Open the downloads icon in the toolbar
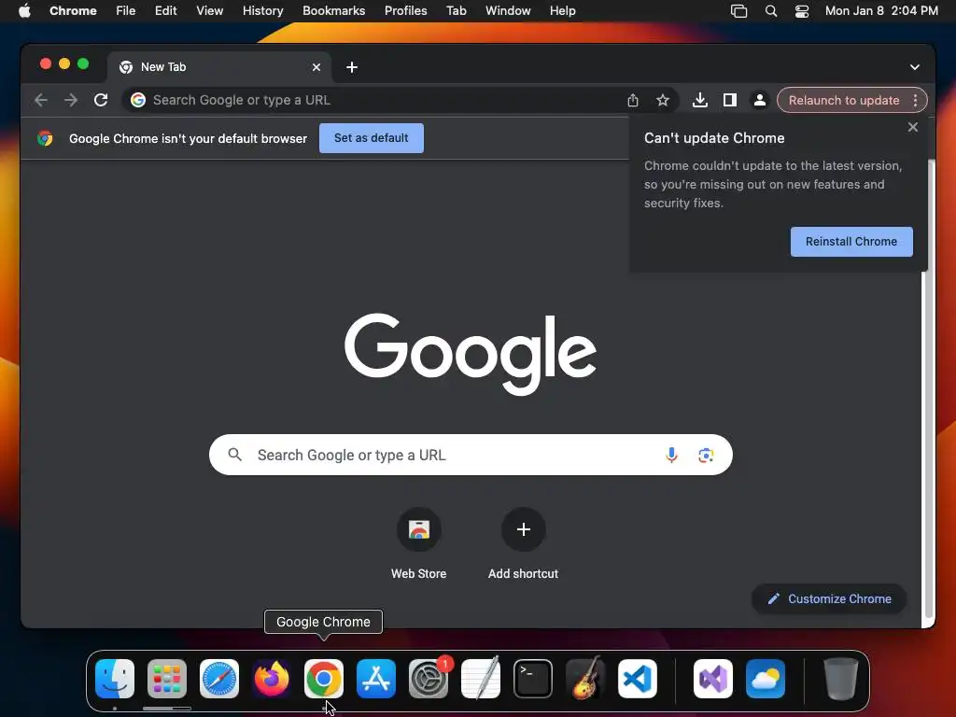The image size is (956, 717). click(700, 100)
